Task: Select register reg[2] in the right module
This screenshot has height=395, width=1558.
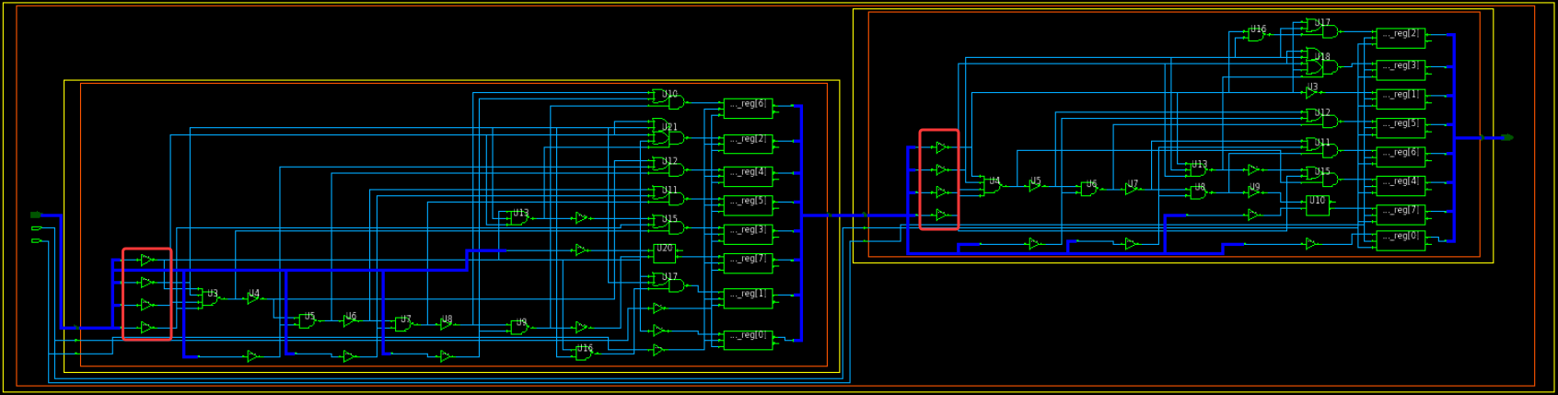Action: [1401, 38]
